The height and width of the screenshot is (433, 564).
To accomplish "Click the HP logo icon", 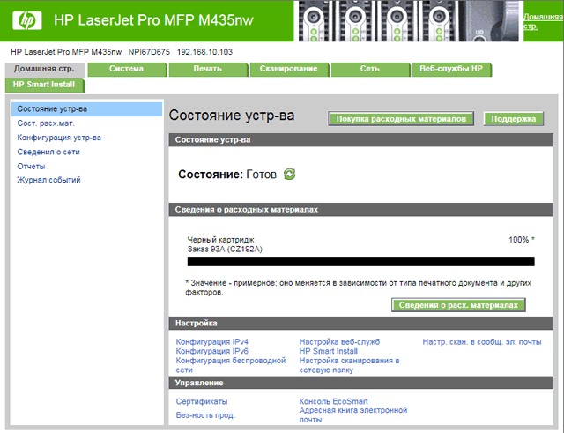I will point(27,20).
